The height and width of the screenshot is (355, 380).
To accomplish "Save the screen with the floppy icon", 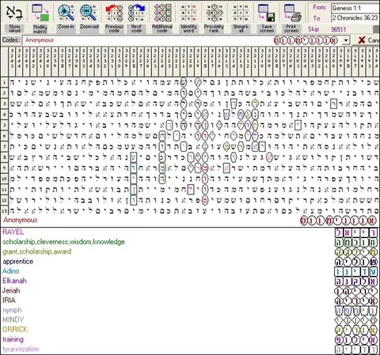I will click(266, 13).
